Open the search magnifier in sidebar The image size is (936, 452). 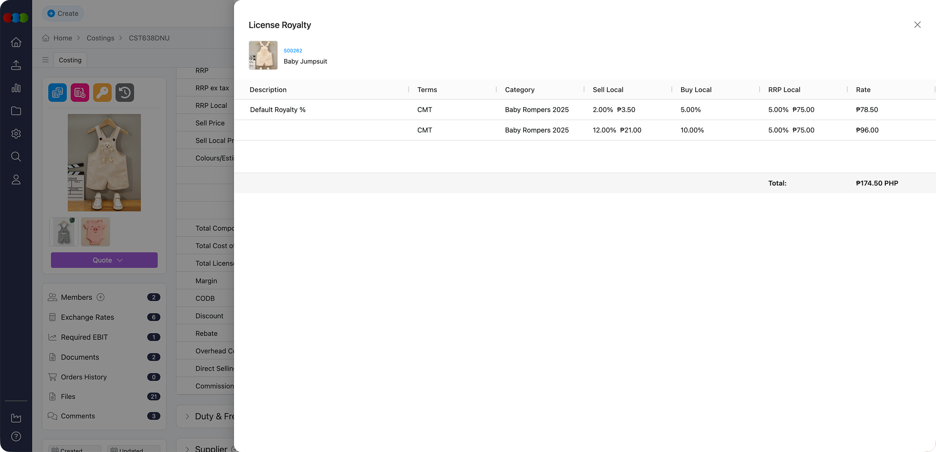coord(16,156)
